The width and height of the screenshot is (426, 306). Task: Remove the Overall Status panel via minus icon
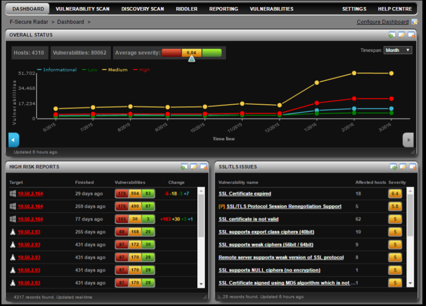(x=412, y=35)
